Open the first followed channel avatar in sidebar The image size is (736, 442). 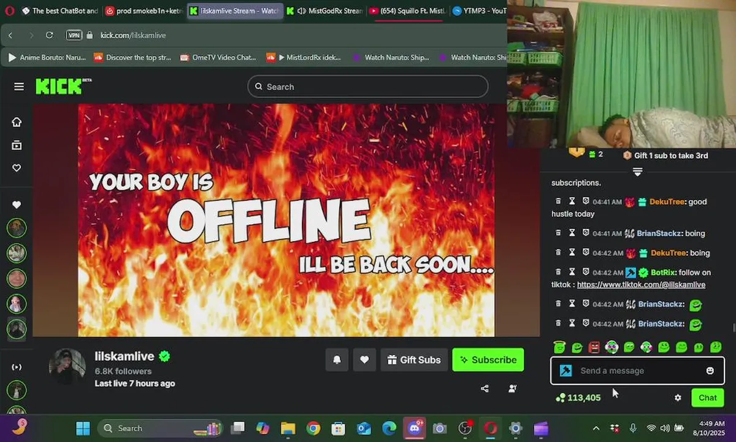17,228
